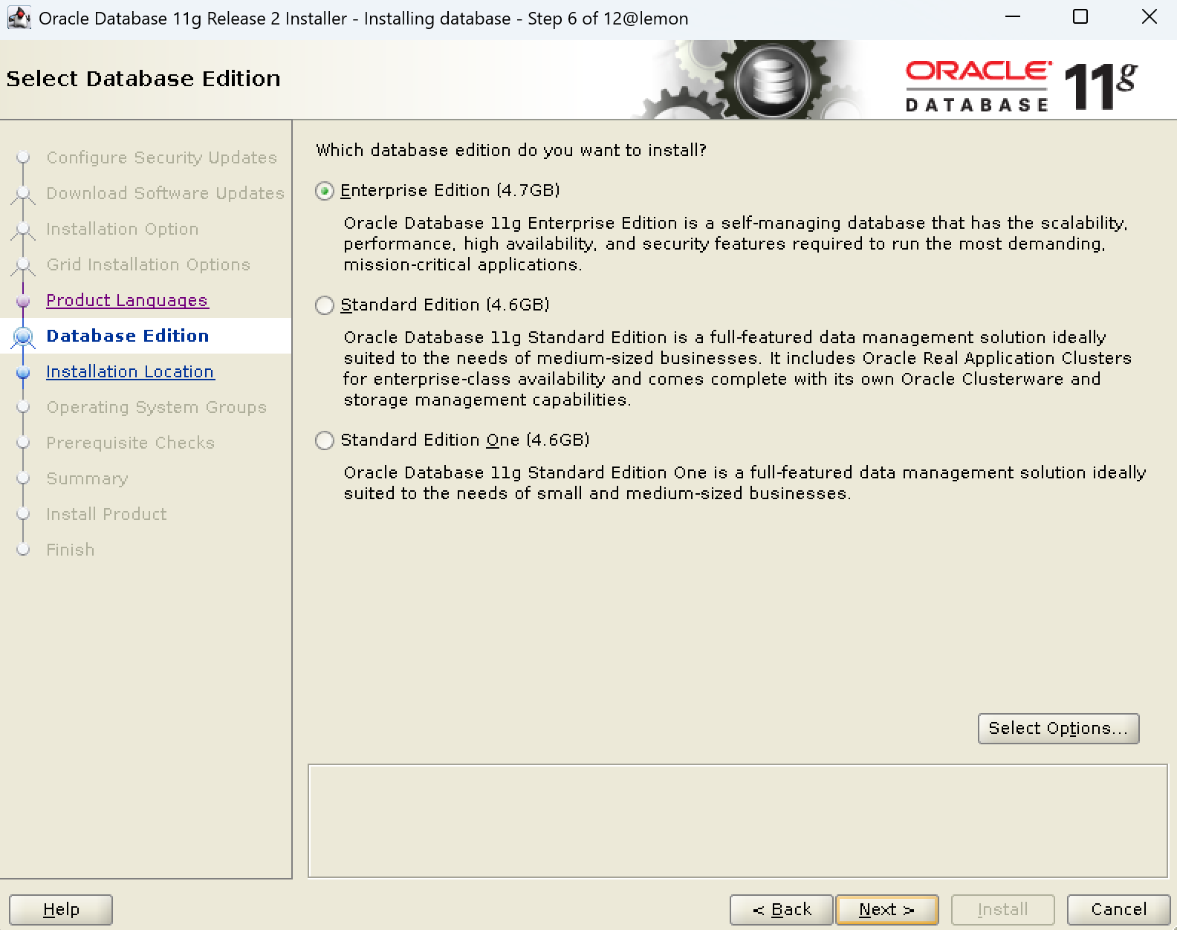Click the Select Database Edition heading
This screenshot has width=1177, height=930.
tap(143, 78)
